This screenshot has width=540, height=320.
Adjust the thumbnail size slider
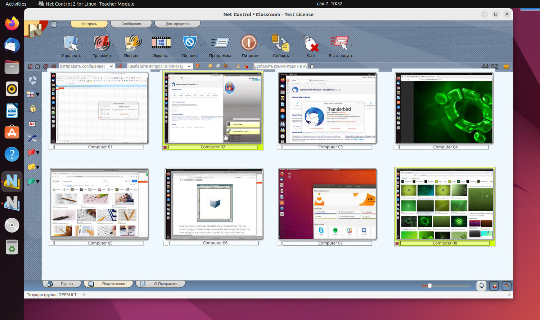430,286
